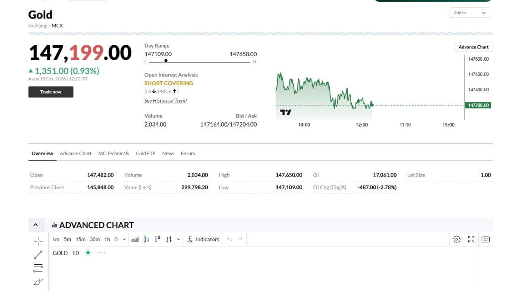Viewport: 518px width, 291px height.
Task: Switch to candlestick chart style
Action: pyautogui.click(x=146, y=239)
